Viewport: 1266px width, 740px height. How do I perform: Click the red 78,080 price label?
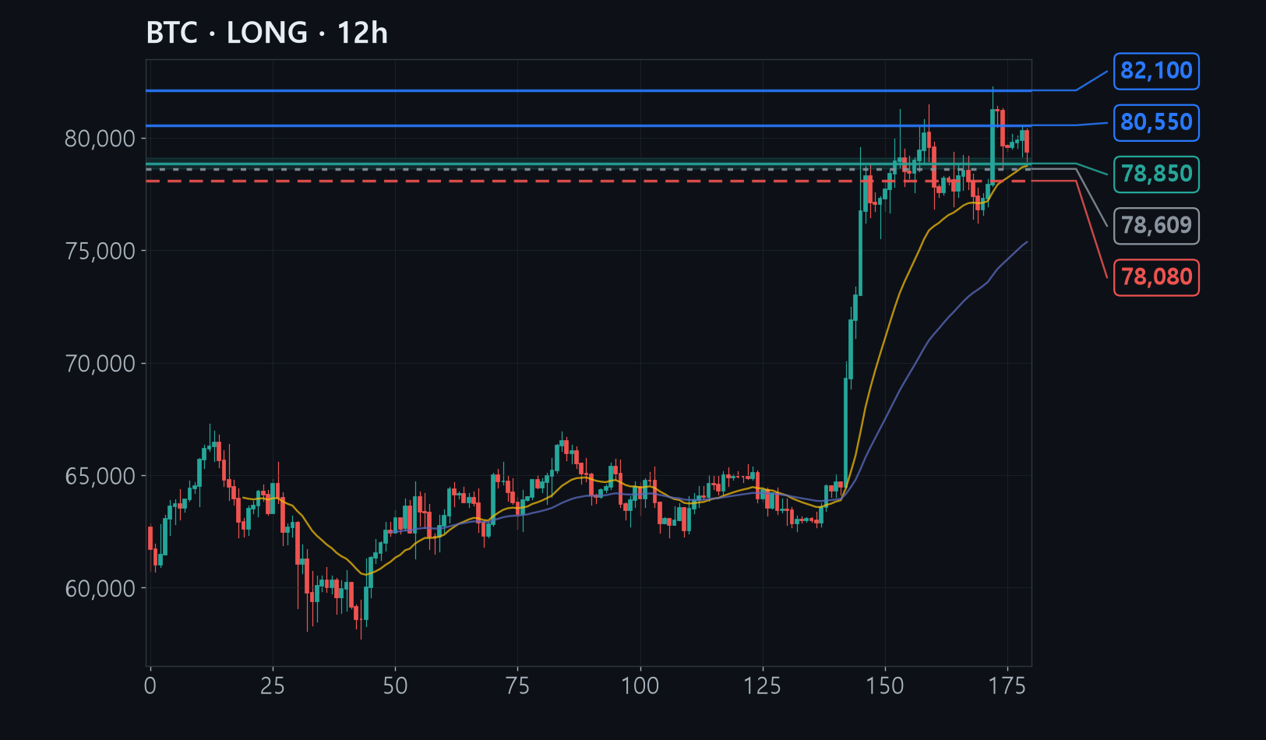[x=1156, y=277]
